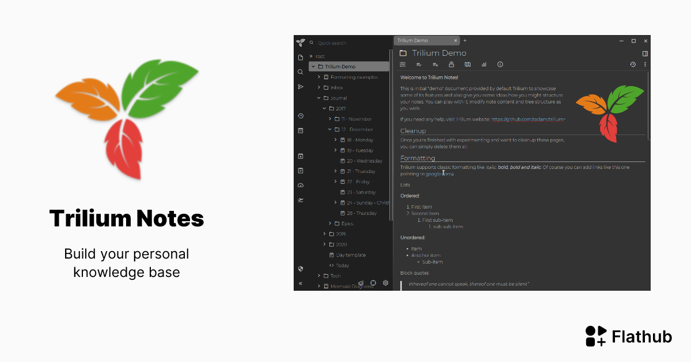
Task: Click the edit note icon below the title
Action: click(419, 64)
